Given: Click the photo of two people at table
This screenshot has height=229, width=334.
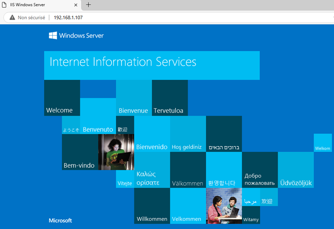Looking at the screenshot, I should pyautogui.click(x=224, y=206).
